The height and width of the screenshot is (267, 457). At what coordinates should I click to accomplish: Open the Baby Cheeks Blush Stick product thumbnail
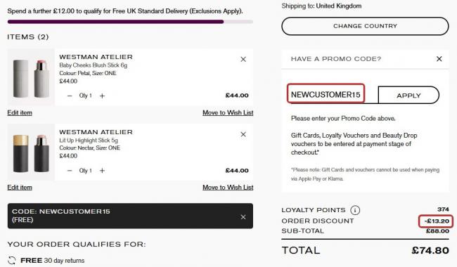pos(31,77)
